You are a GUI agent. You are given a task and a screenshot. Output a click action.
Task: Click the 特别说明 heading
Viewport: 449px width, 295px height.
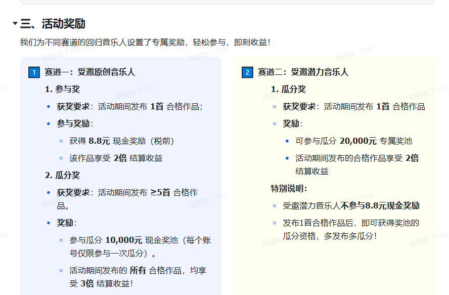coord(289,189)
